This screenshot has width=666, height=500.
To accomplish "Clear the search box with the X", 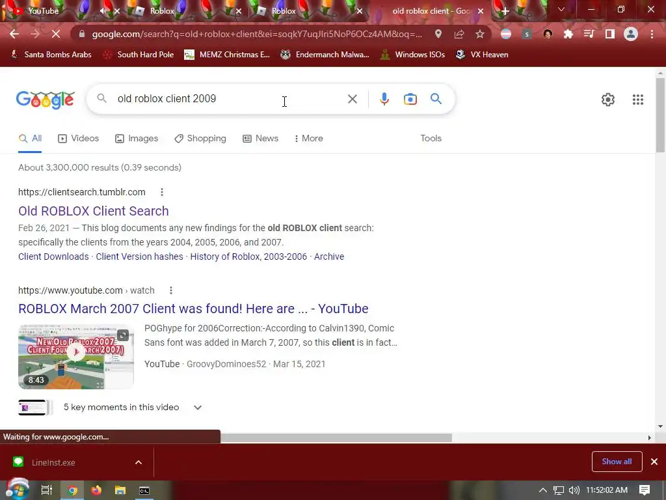I will (352, 99).
